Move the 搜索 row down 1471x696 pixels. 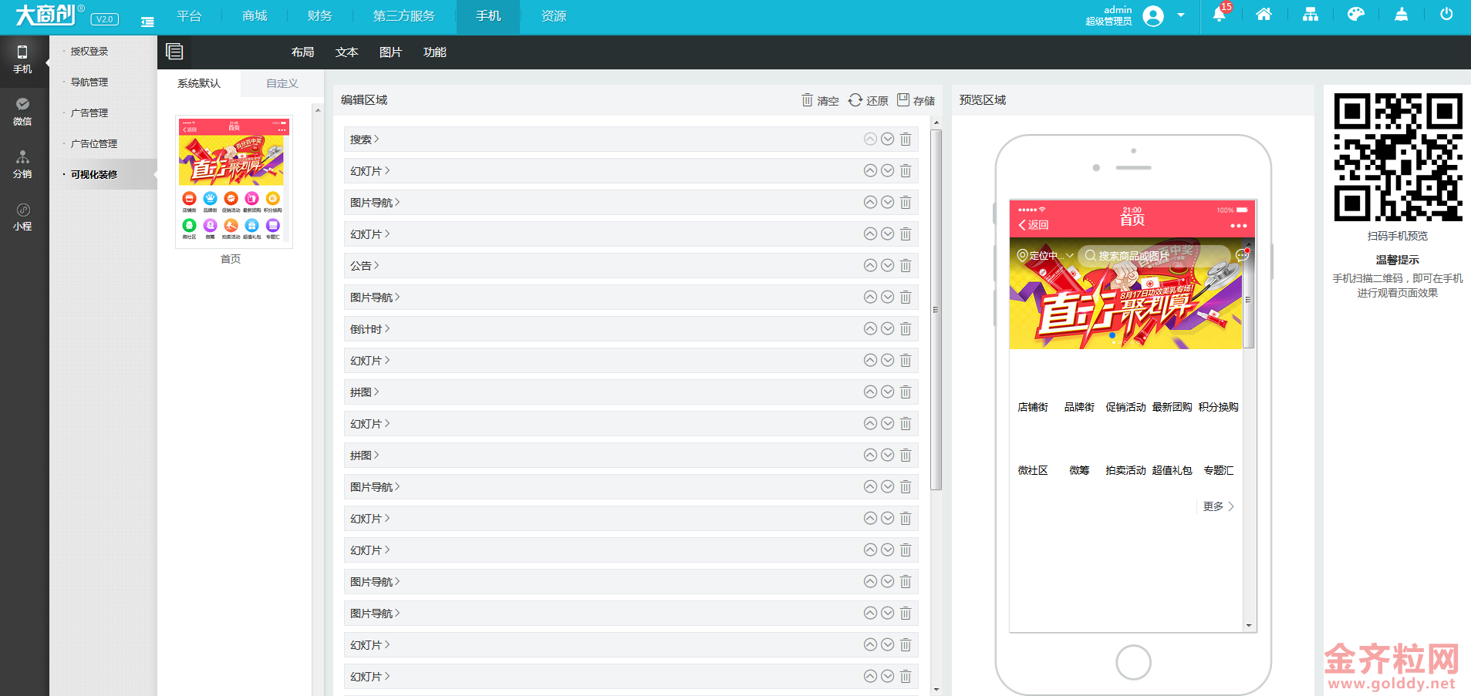tap(888, 139)
